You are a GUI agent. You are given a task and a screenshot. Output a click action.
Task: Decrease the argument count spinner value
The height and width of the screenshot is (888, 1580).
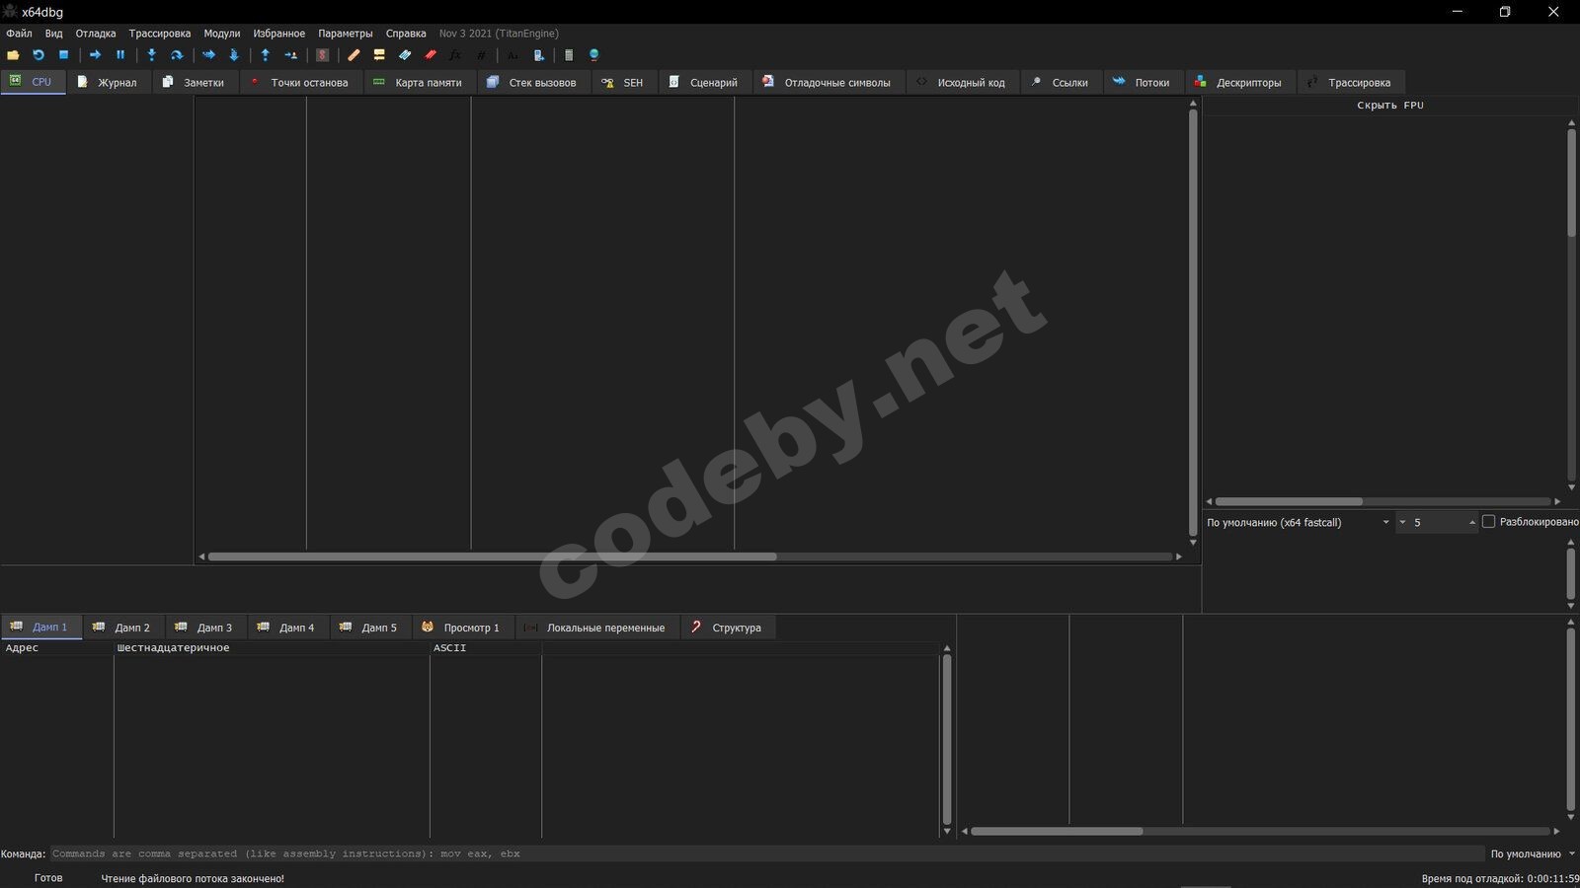click(1402, 522)
